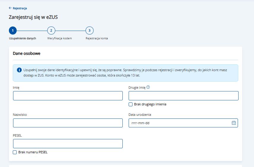Click the Rejestracja konta step label
The width and height of the screenshot is (254, 167).
pos(97,38)
